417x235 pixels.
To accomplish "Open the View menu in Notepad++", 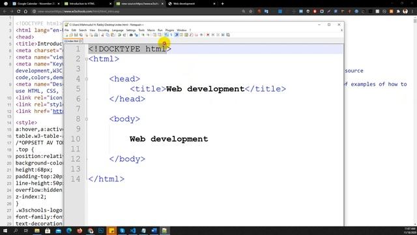I will (93, 30).
